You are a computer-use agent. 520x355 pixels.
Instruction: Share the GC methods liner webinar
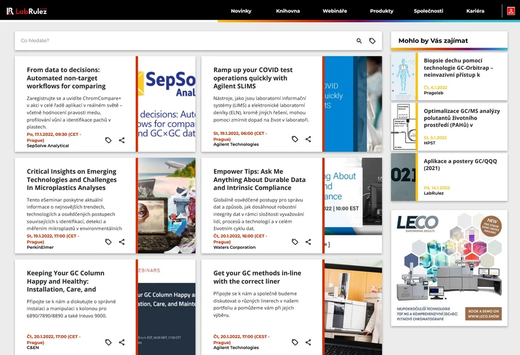[x=308, y=342]
